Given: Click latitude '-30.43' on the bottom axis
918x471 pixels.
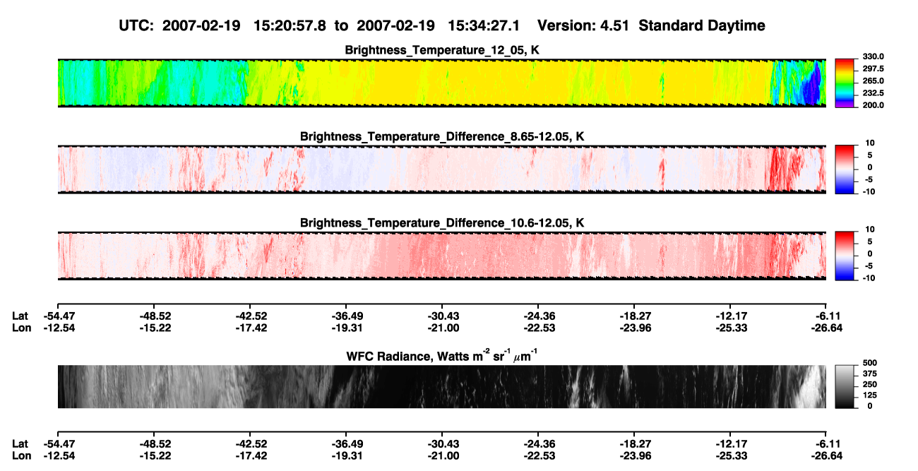Looking at the screenshot, I should pyautogui.click(x=442, y=444).
